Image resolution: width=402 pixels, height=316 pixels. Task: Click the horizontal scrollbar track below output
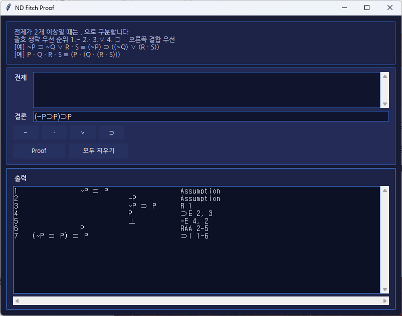pyautogui.click(x=200, y=301)
